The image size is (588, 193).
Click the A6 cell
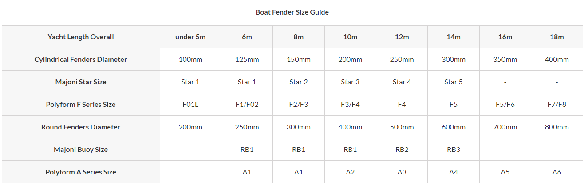click(556, 172)
